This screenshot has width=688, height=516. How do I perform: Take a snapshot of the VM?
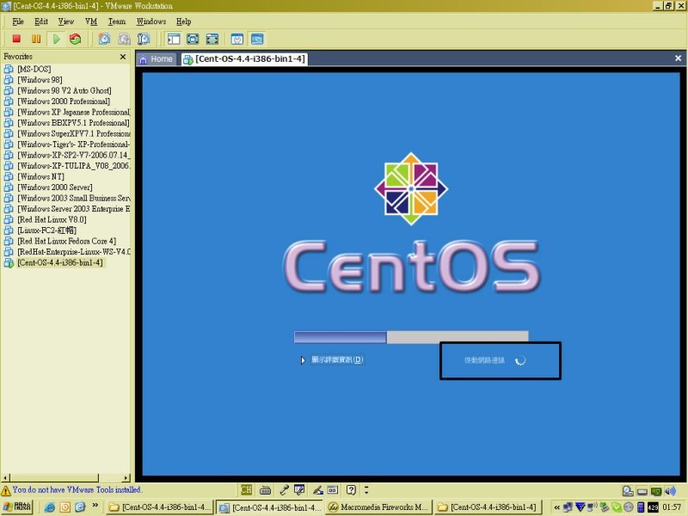click(104, 39)
